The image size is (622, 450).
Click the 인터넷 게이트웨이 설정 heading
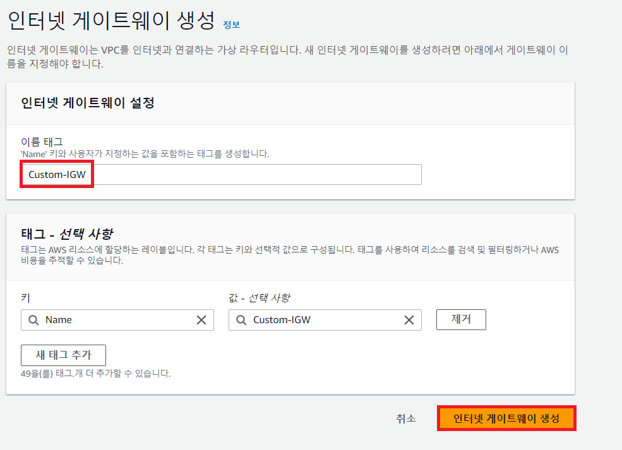88,103
